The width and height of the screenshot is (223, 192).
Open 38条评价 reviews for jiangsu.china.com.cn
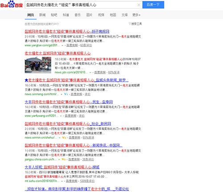[88, 159]
